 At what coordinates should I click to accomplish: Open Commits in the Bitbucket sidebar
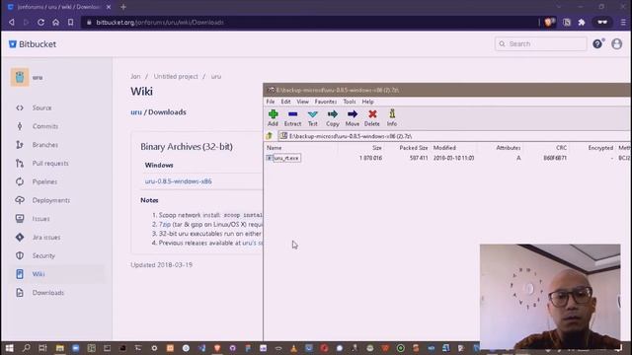point(45,126)
